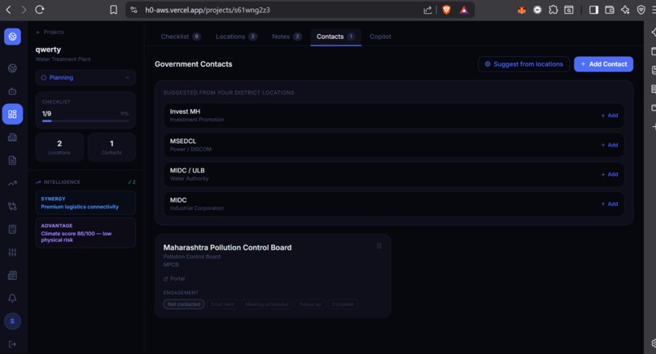This screenshot has height=354, width=656.
Task: Open Synergy premium logistics connectivity card
Action: click(x=85, y=203)
